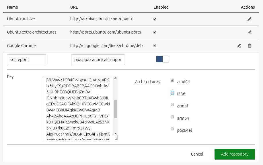Image resolution: width=263 pixels, height=165 pixels.
Task: Tick the ppc64el architecture option
Action: click(172, 129)
